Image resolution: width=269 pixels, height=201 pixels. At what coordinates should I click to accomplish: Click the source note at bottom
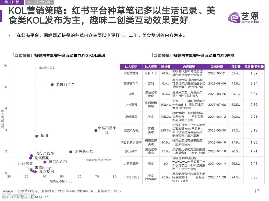(x=61, y=191)
